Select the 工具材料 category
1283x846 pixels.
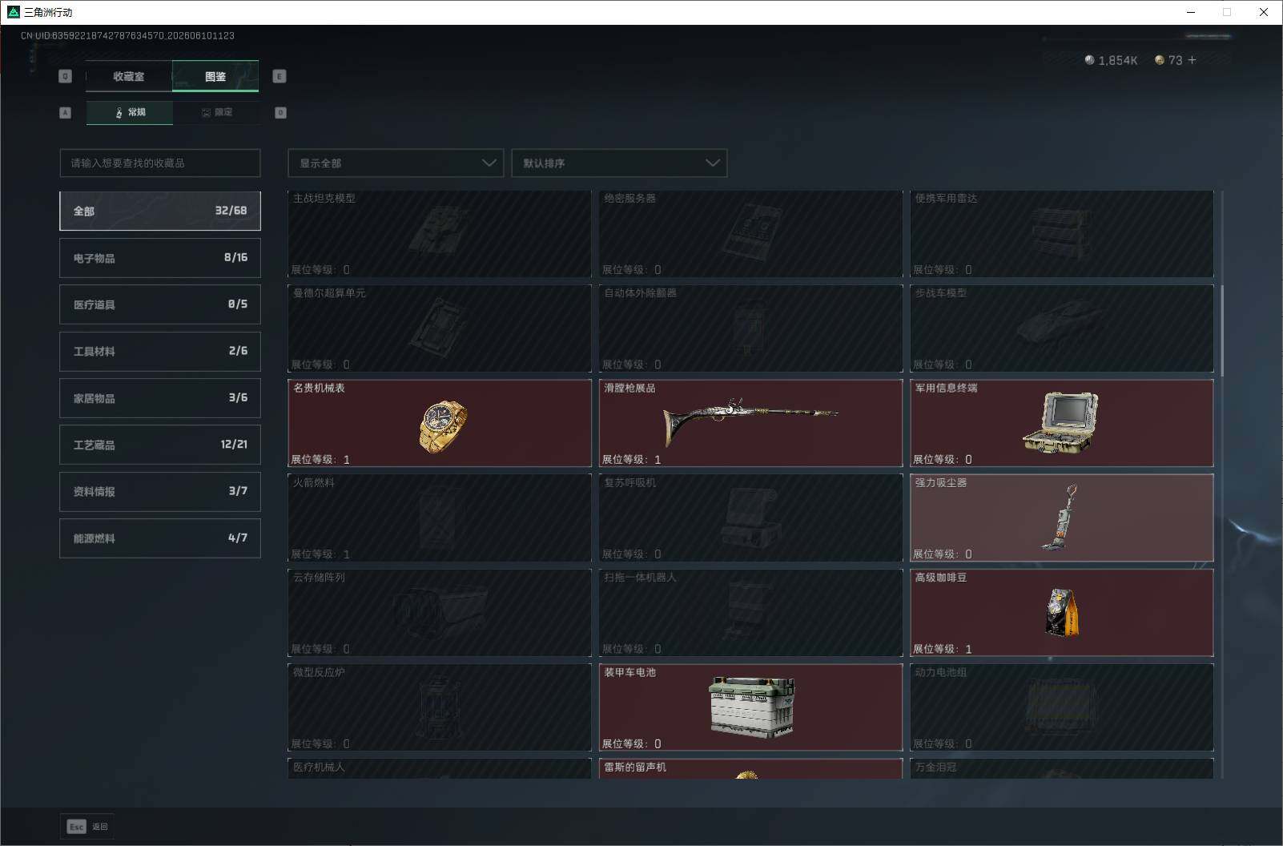(160, 351)
